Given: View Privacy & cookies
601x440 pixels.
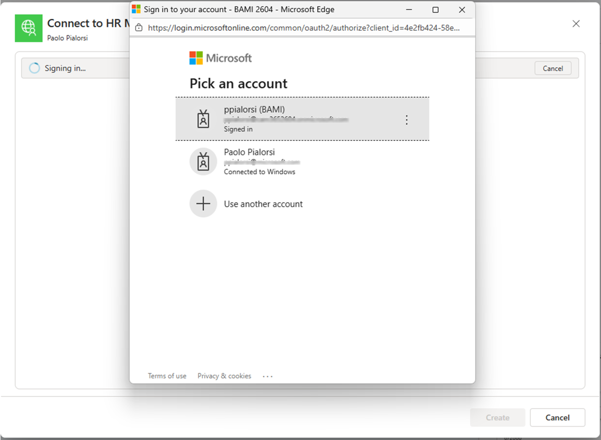Looking at the screenshot, I should pos(224,376).
